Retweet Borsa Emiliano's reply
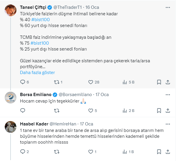 click(57, 111)
